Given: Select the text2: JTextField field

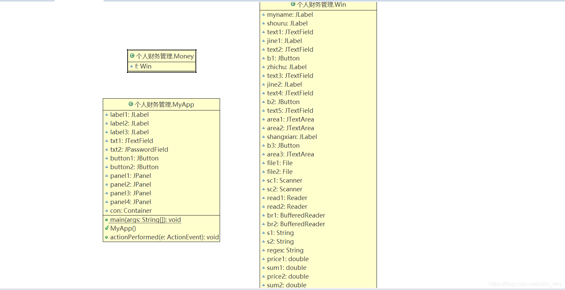Looking at the screenshot, I should pos(290,49).
